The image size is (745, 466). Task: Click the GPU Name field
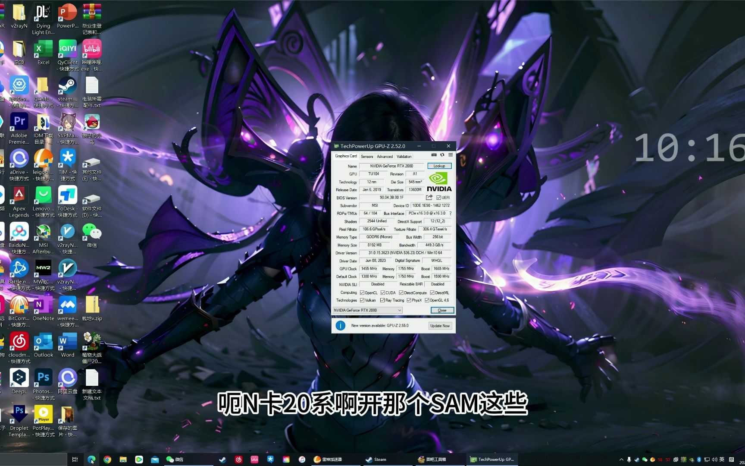click(391, 166)
